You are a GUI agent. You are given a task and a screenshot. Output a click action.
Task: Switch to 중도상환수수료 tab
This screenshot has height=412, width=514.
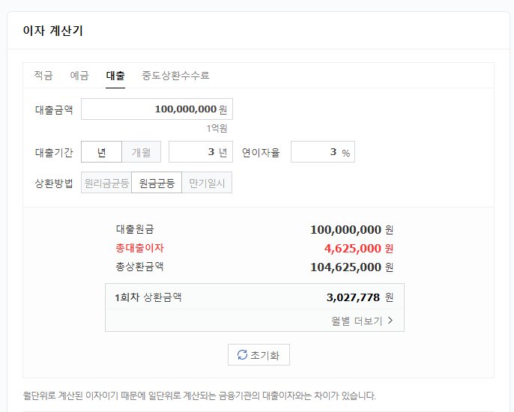(x=175, y=76)
